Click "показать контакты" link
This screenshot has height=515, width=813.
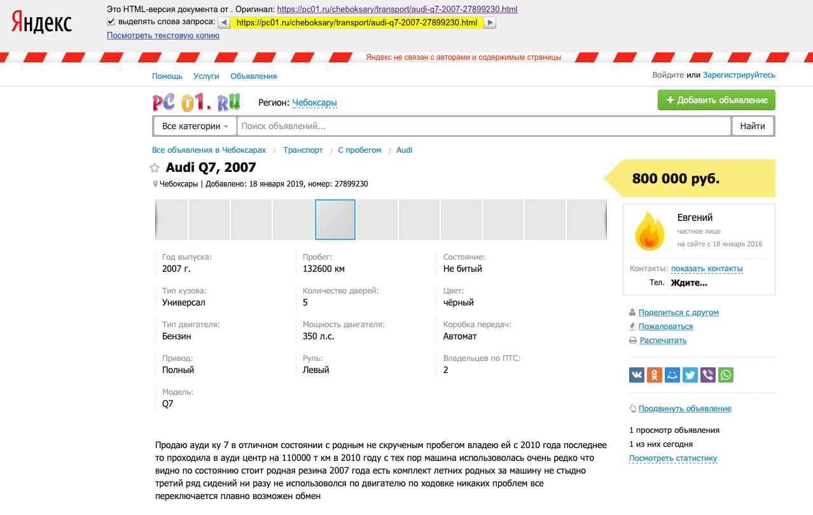point(707,269)
